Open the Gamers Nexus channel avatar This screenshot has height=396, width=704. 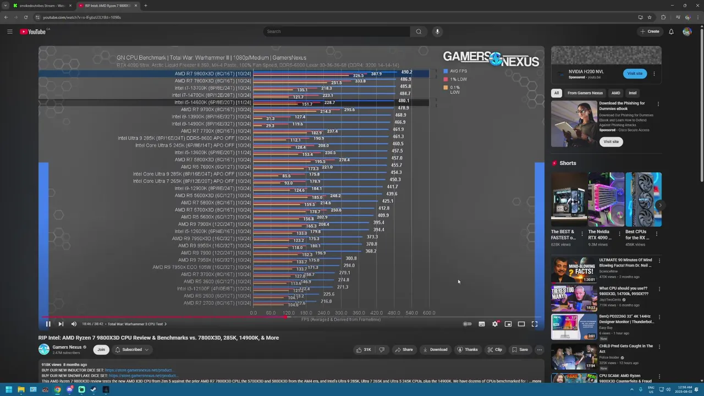point(43,349)
